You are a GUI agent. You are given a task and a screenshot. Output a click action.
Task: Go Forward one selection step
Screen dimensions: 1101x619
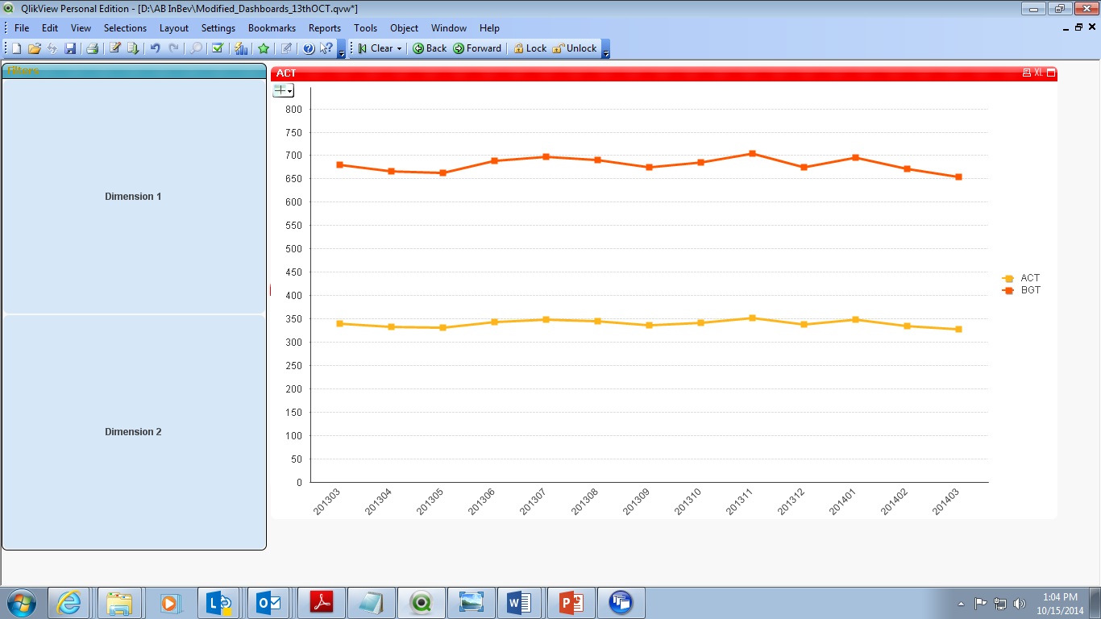477,48
